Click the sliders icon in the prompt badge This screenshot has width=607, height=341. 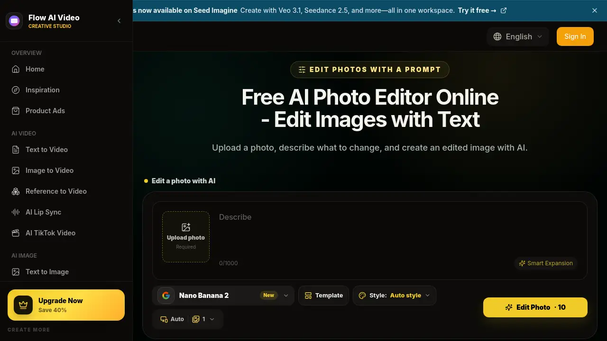point(302,70)
